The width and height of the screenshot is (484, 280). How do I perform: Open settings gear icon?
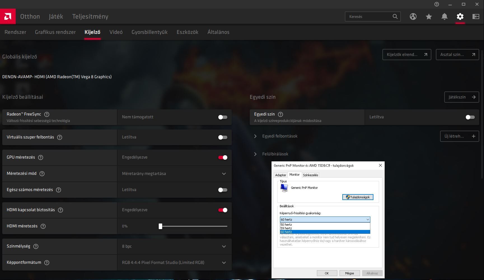[460, 17]
